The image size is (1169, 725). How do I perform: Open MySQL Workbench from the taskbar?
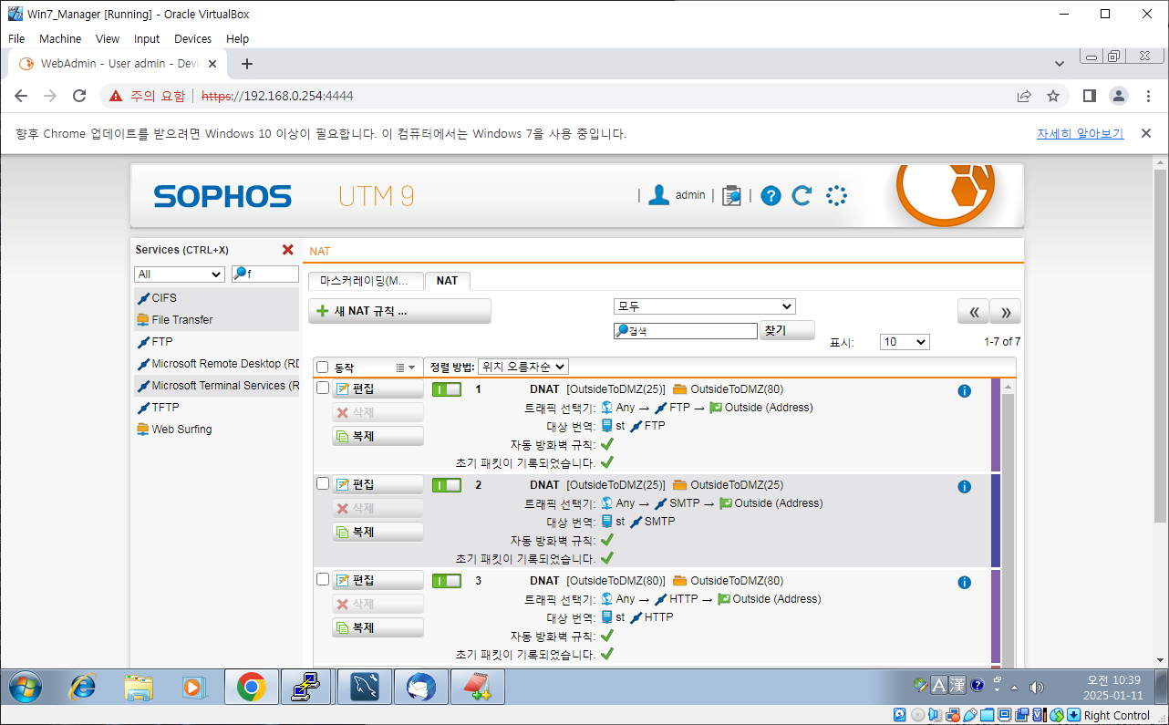coord(364,687)
